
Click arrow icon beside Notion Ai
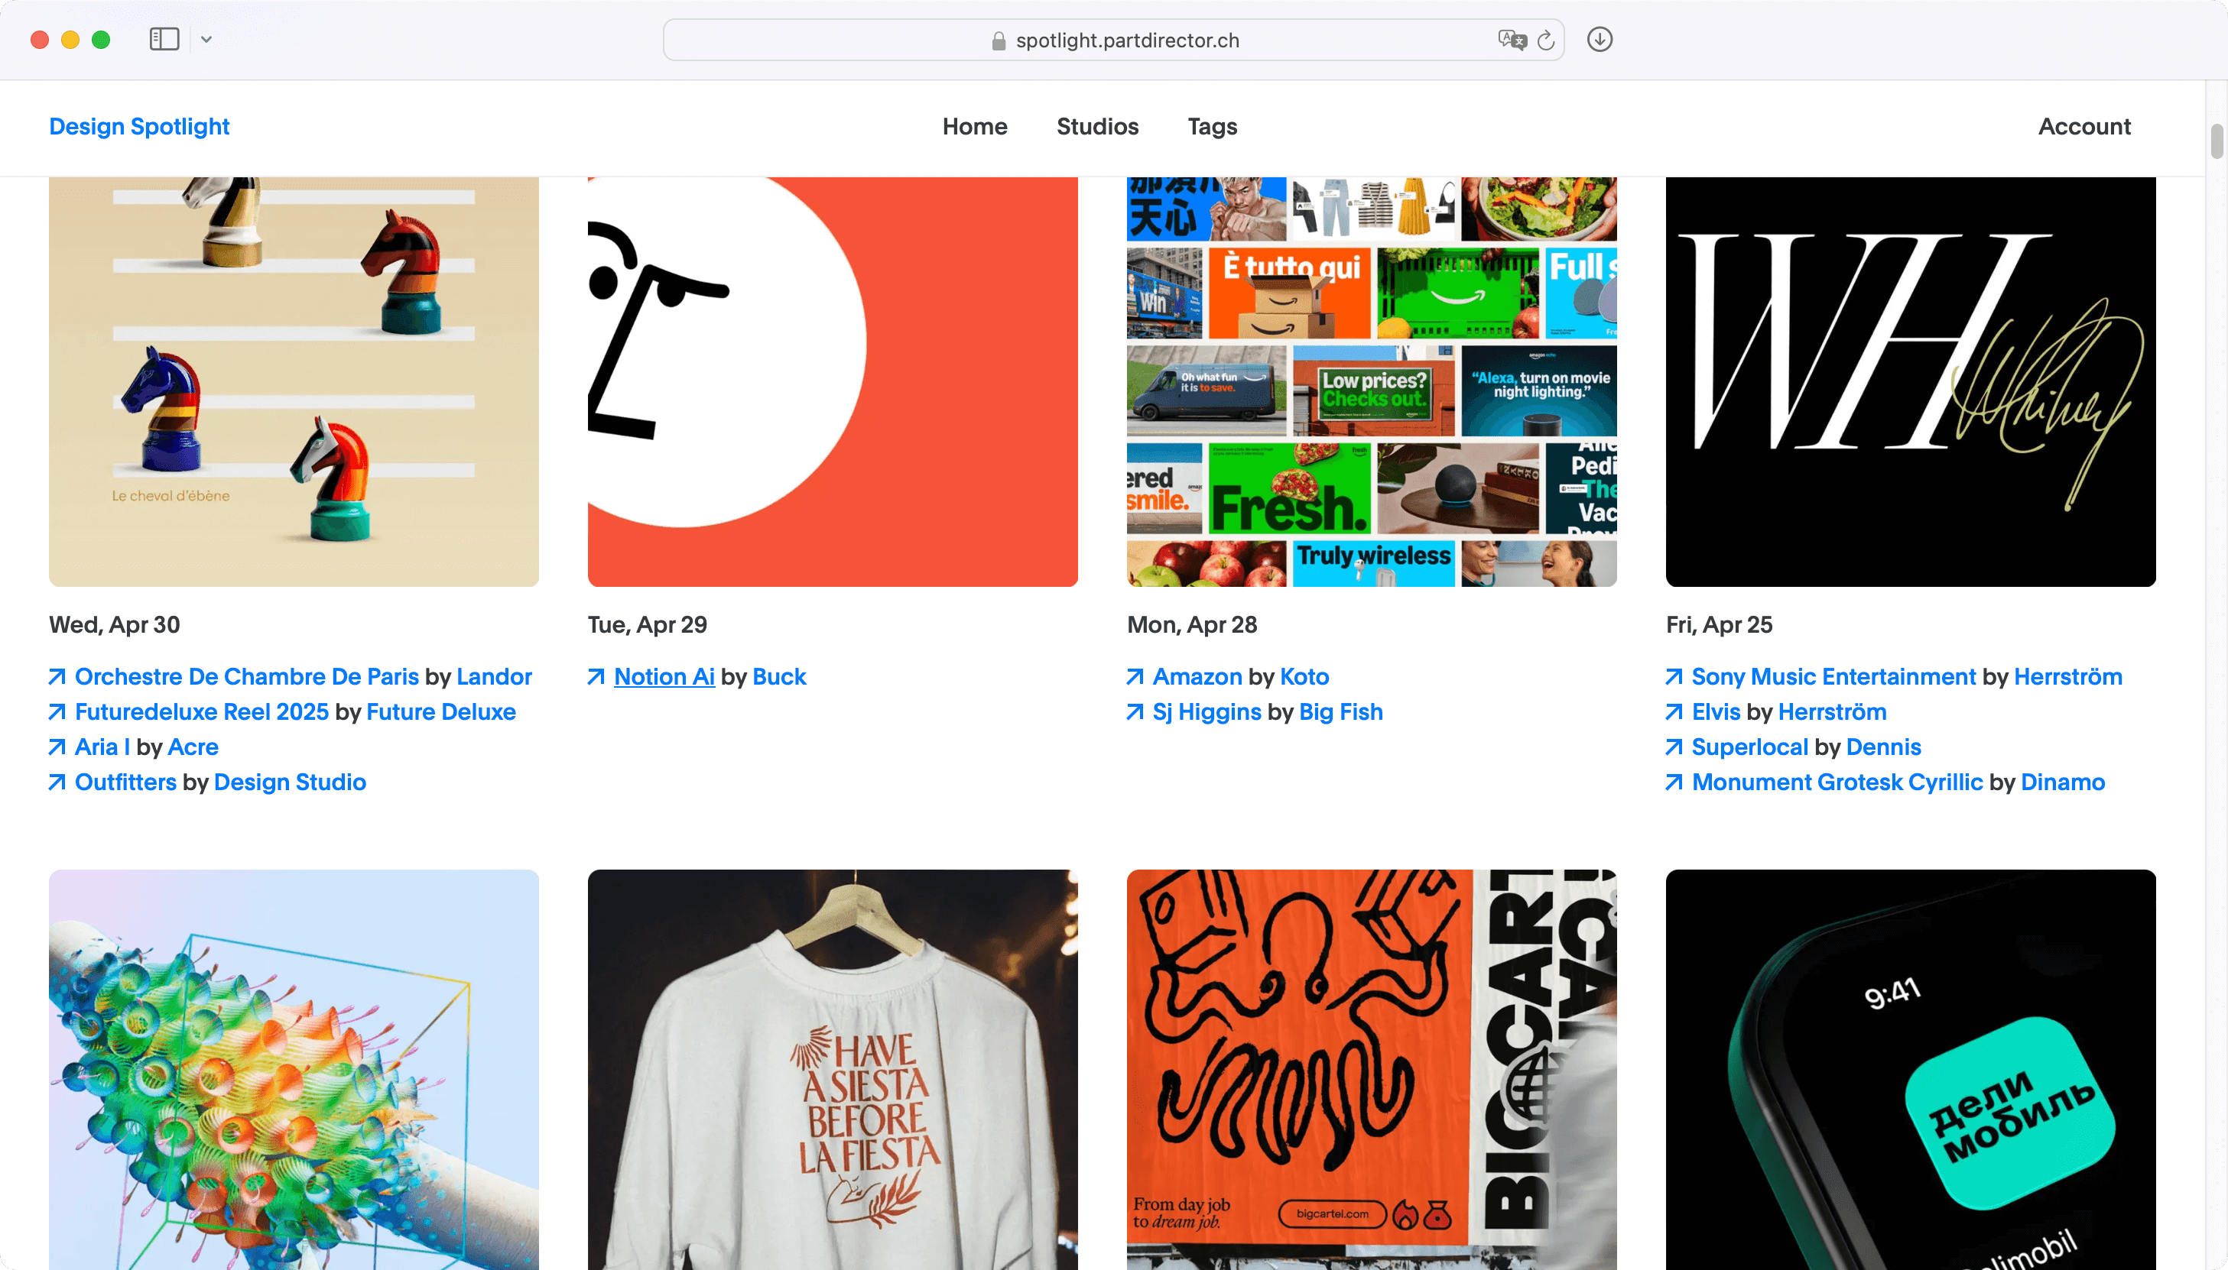coord(597,677)
